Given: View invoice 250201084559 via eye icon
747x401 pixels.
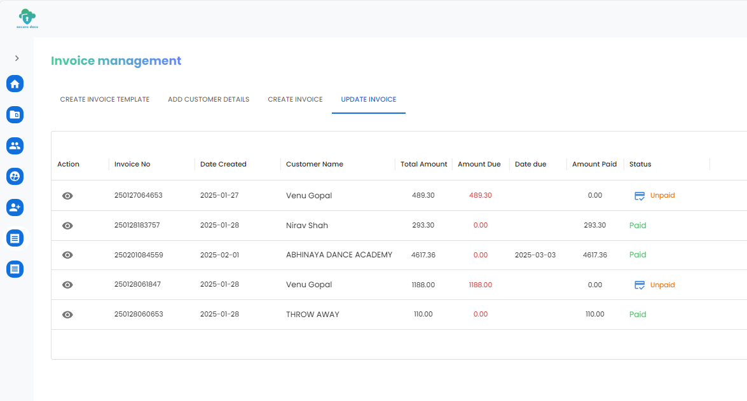Looking at the screenshot, I should pyautogui.click(x=67, y=255).
